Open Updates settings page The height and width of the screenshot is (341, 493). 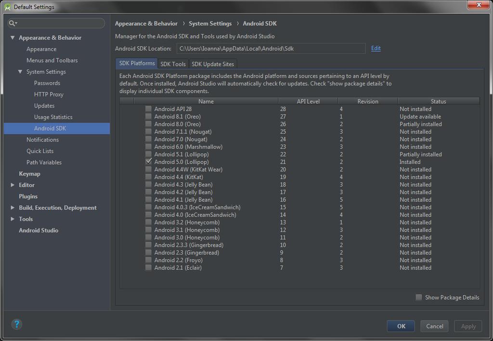pyautogui.click(x=44, y=106)
